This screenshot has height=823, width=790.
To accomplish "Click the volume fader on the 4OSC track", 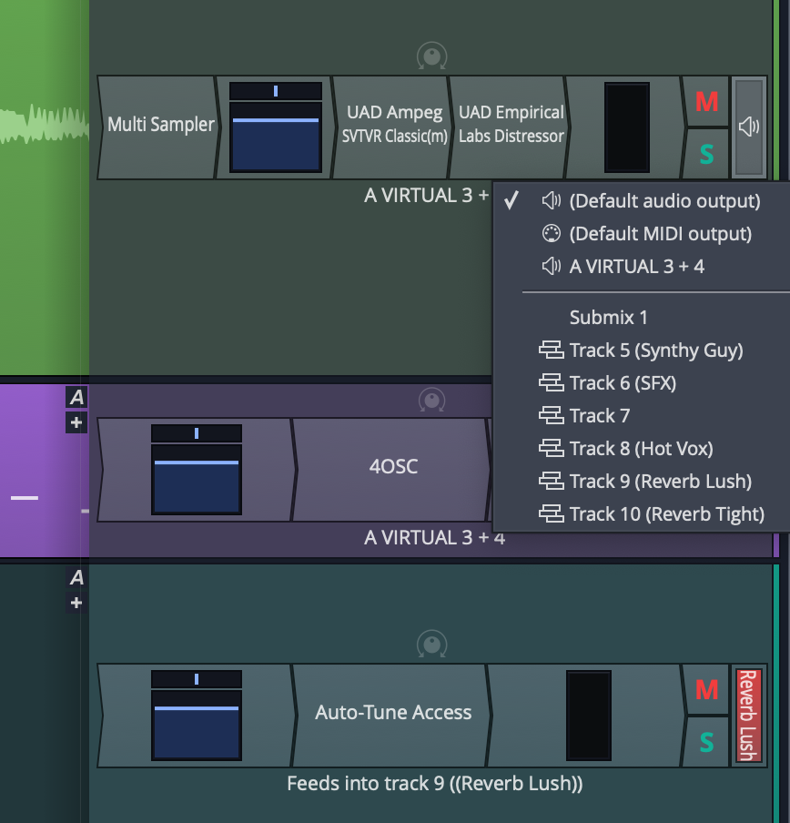I will tap(197, 470).
